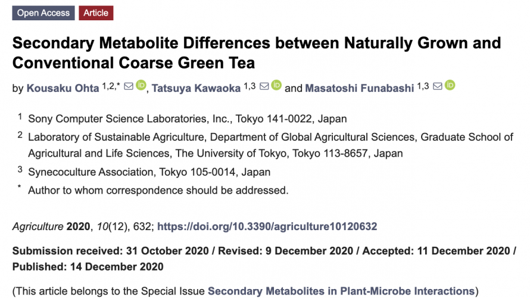
Task: Open author link Tatsuya Kawaoka
Action: [196, 88]
